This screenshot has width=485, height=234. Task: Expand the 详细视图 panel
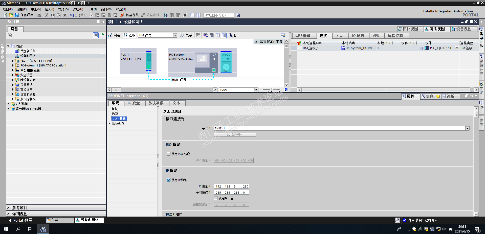(8, 214)
